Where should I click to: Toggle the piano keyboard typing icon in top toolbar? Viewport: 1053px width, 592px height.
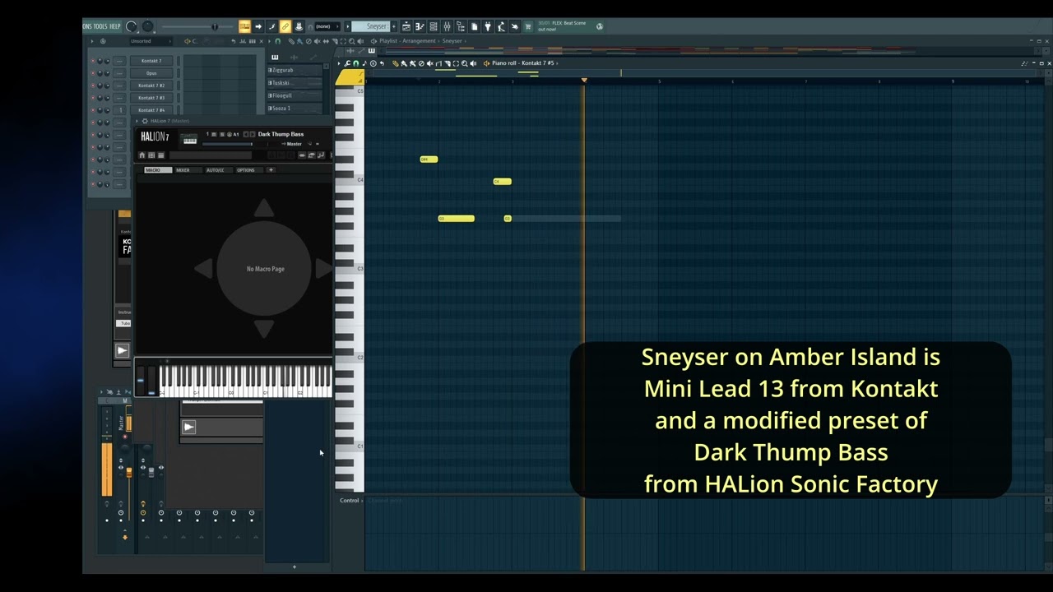[x=244, y=26]
